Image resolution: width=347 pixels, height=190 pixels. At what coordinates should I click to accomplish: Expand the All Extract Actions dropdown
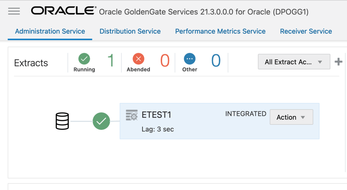tap(294, 62)
